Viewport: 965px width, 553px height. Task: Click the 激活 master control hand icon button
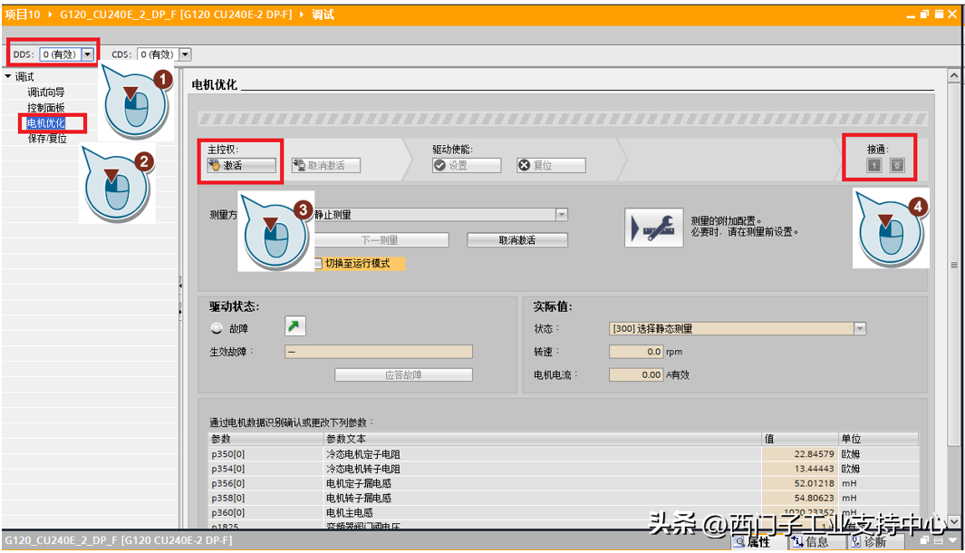coord(240,166)
